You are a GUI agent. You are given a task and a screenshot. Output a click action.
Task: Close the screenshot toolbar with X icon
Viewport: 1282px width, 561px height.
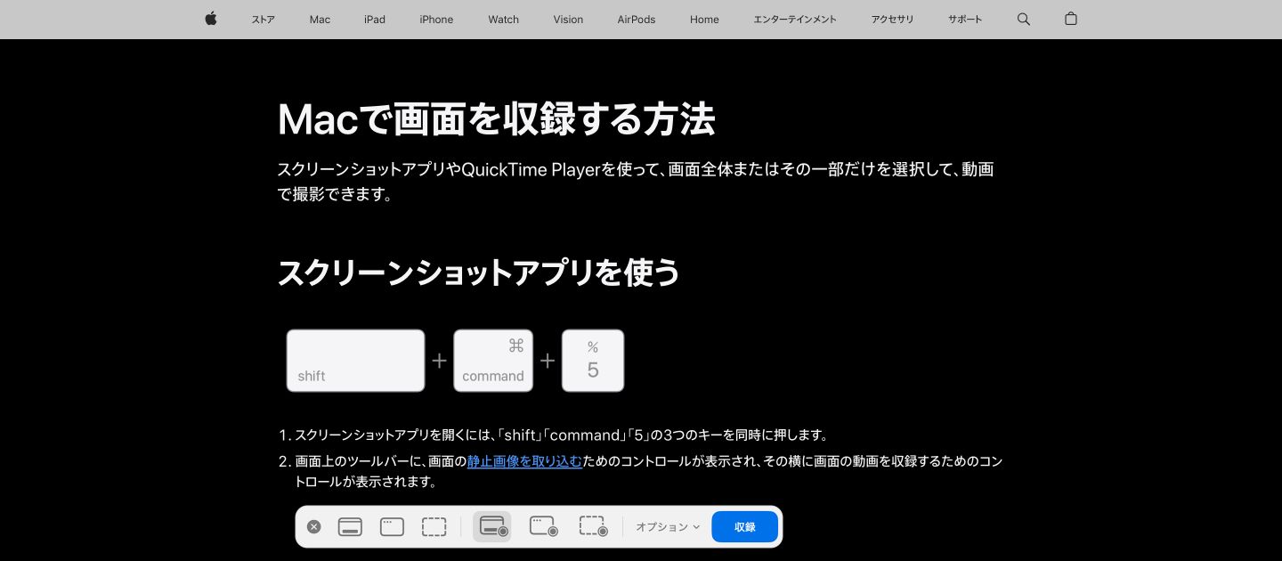point(314,527)
